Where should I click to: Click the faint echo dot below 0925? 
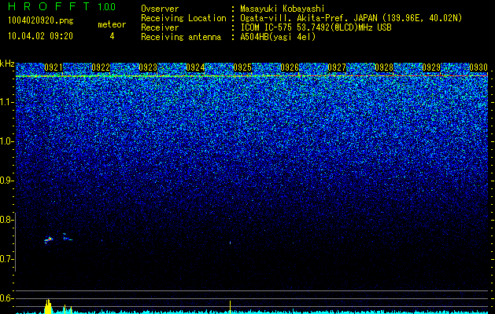tap(230, 243)
